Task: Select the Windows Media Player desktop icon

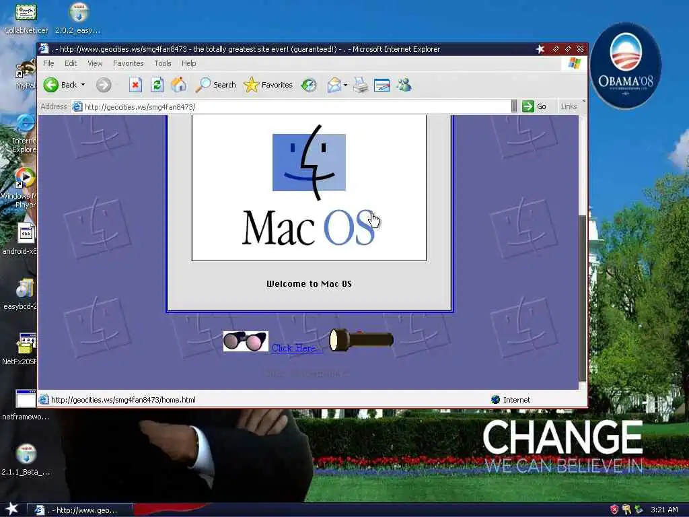Action: tap(21, 188)
